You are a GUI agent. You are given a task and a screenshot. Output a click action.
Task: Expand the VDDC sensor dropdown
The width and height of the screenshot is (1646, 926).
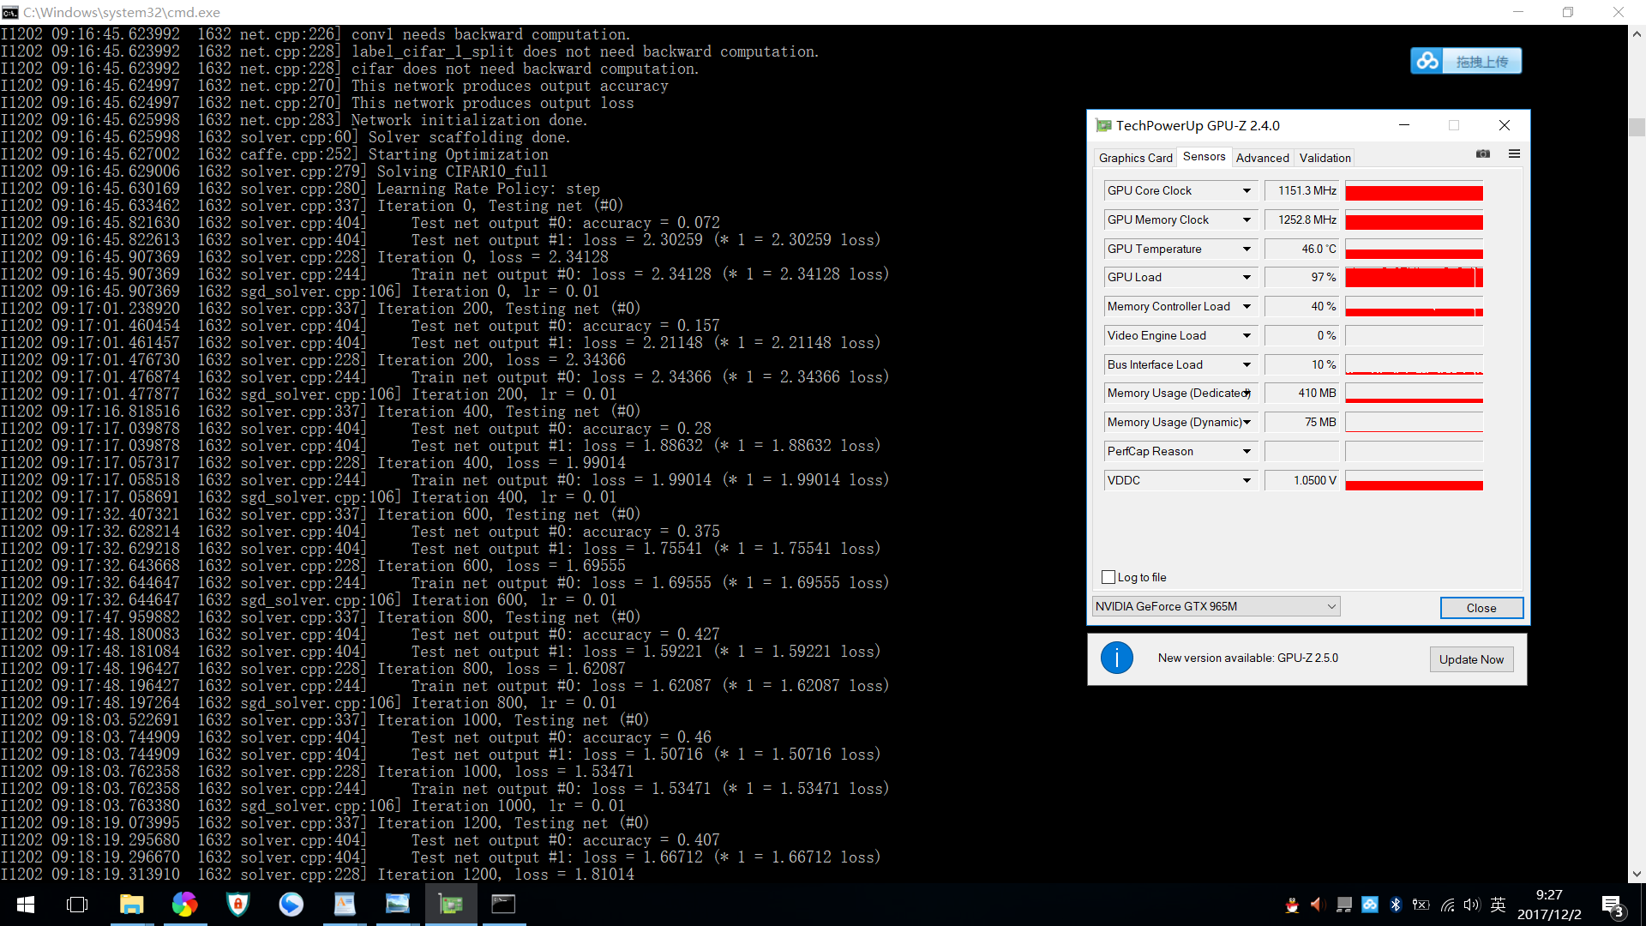tap(1247, 481)
